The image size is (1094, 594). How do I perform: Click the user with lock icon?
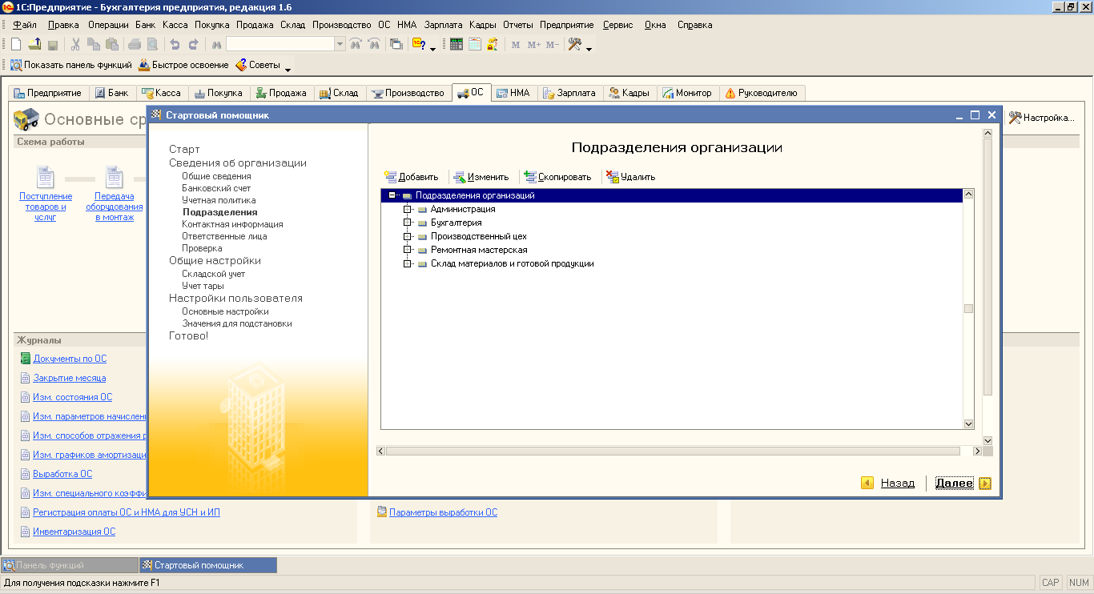pyautogui.click(x=493, y=45)
